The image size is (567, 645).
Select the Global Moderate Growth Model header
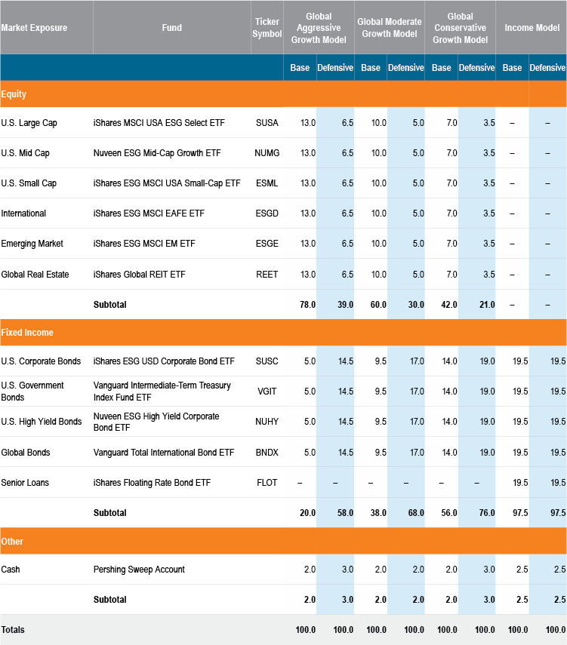(389, 28)
